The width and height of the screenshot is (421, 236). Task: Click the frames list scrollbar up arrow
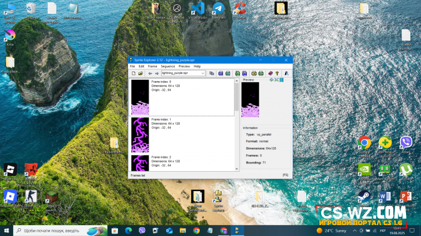point(236,80)
